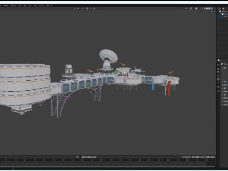Open the World properties tab
Screen dimensions: 228x171
(x=218, y=82)
